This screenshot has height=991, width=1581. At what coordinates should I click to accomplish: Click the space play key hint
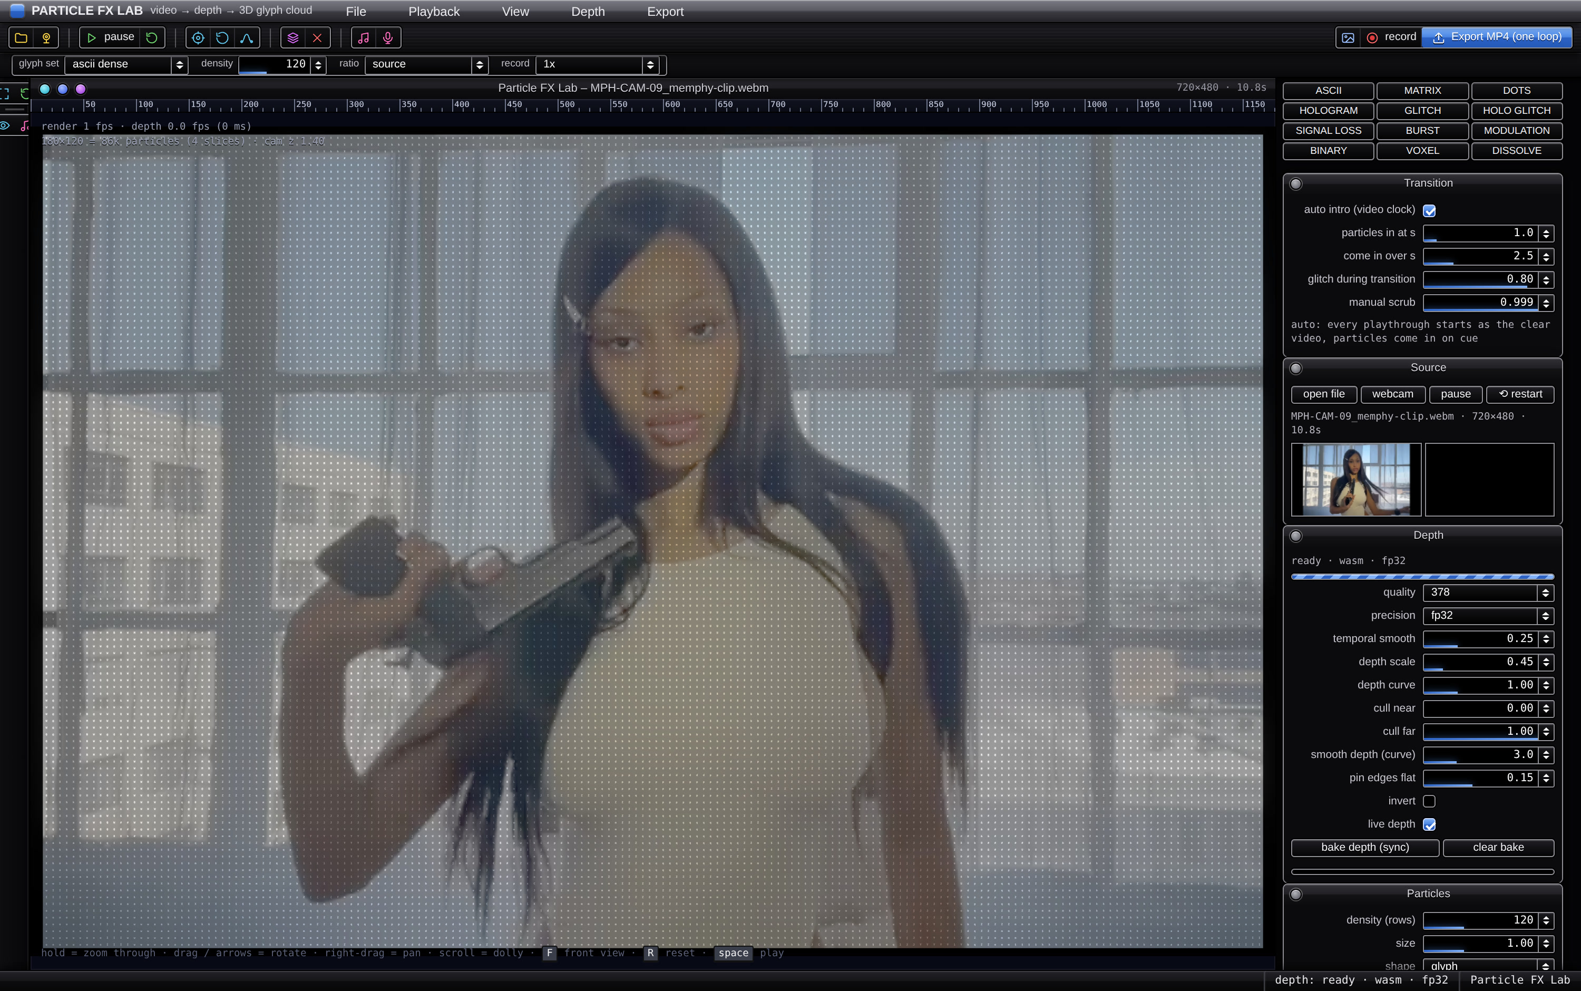pyautogui.click(x=733, y=953)
